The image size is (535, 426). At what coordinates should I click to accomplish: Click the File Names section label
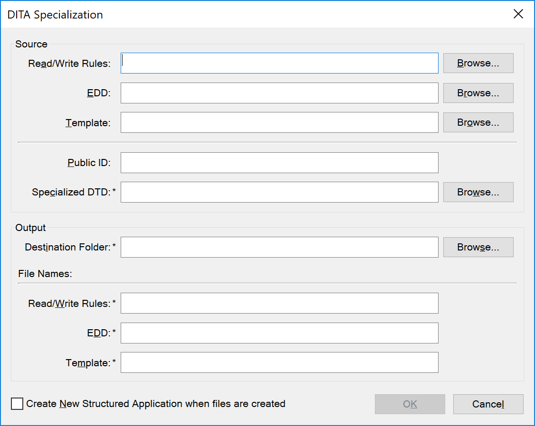(x=45, y=274)
